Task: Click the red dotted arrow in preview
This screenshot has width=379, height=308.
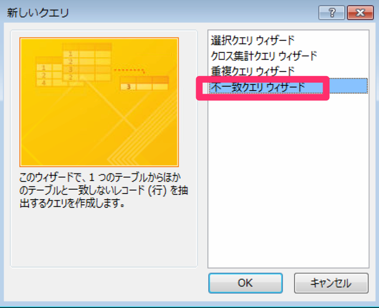Action: pos(130,71)
